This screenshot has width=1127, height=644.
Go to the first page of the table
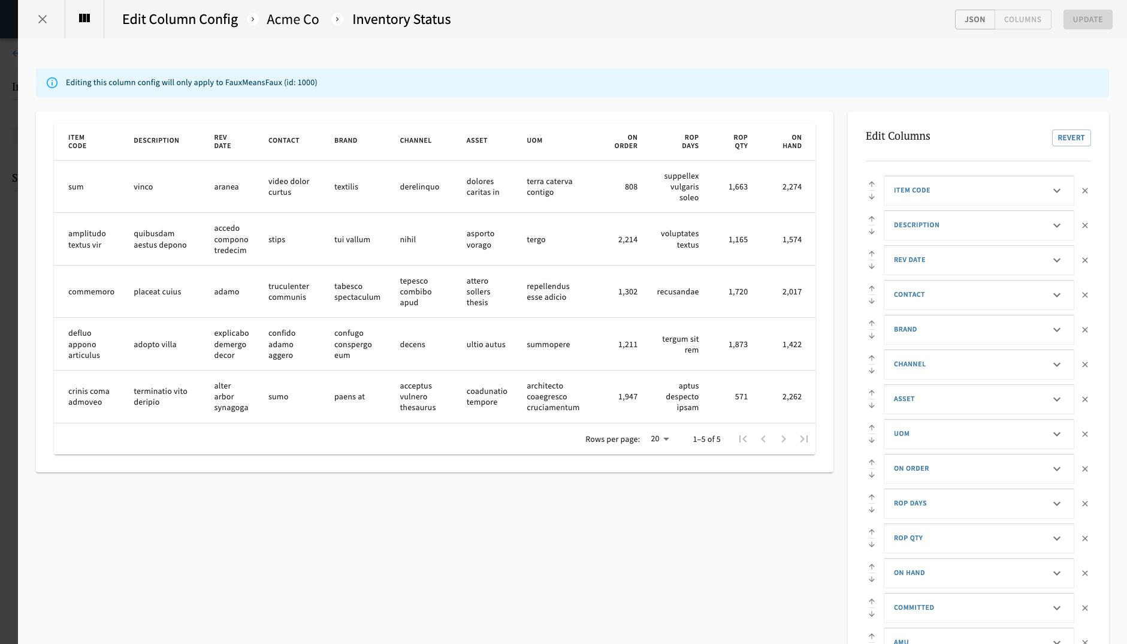(x=743, y=438)
